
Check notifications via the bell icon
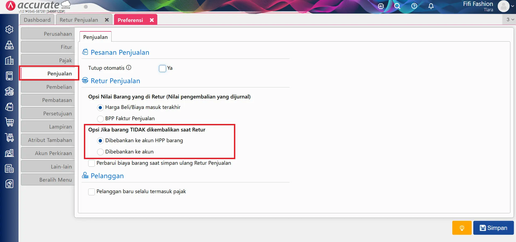click(430, 6)
